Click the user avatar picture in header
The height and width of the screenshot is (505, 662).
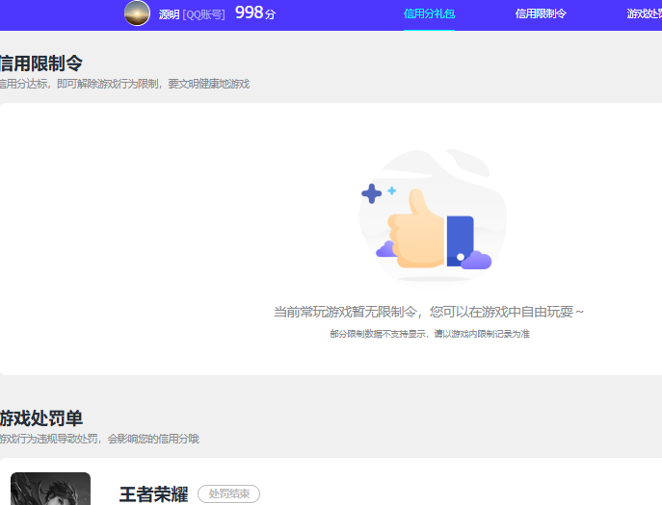click(x=137, y=13)
